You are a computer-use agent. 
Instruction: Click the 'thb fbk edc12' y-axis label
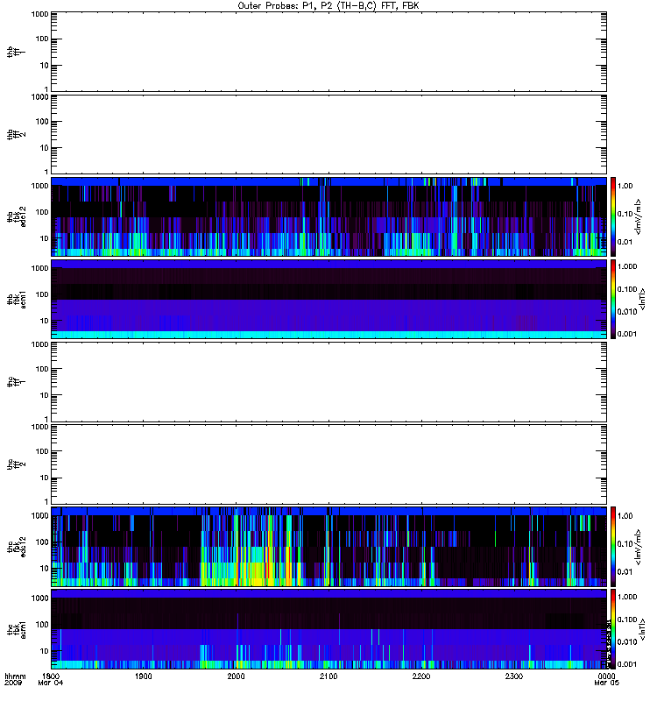point(17,216)
